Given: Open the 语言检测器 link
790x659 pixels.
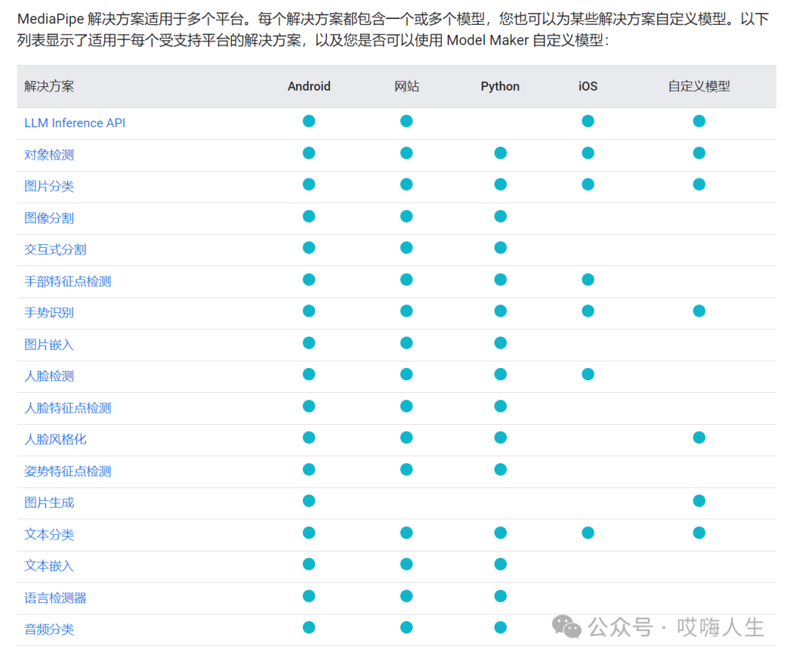Looking at the screenshot, I should click(x=56, y=598).
